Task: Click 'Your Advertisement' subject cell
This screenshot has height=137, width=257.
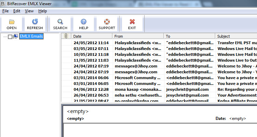Action: (x=237, y=95)
